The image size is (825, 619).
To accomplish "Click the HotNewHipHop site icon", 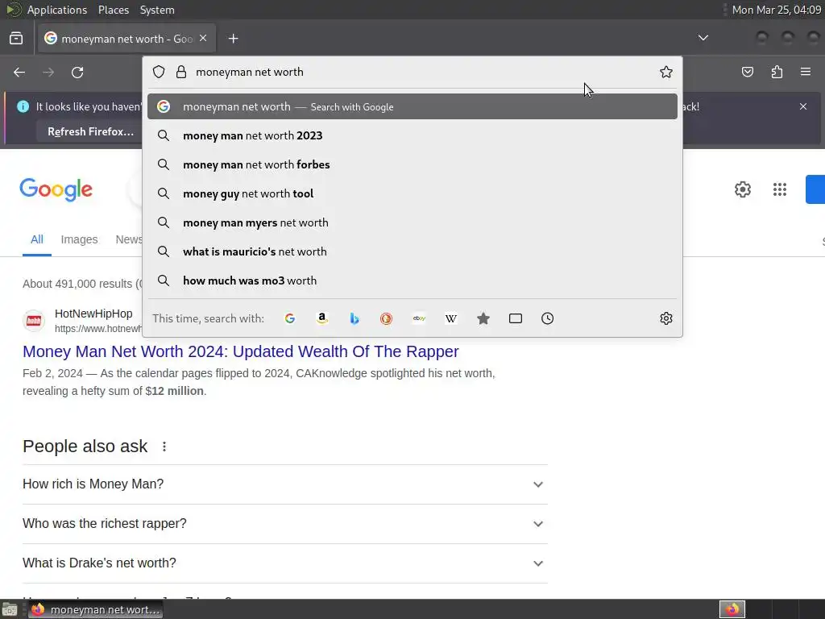I will pos(34,321).
